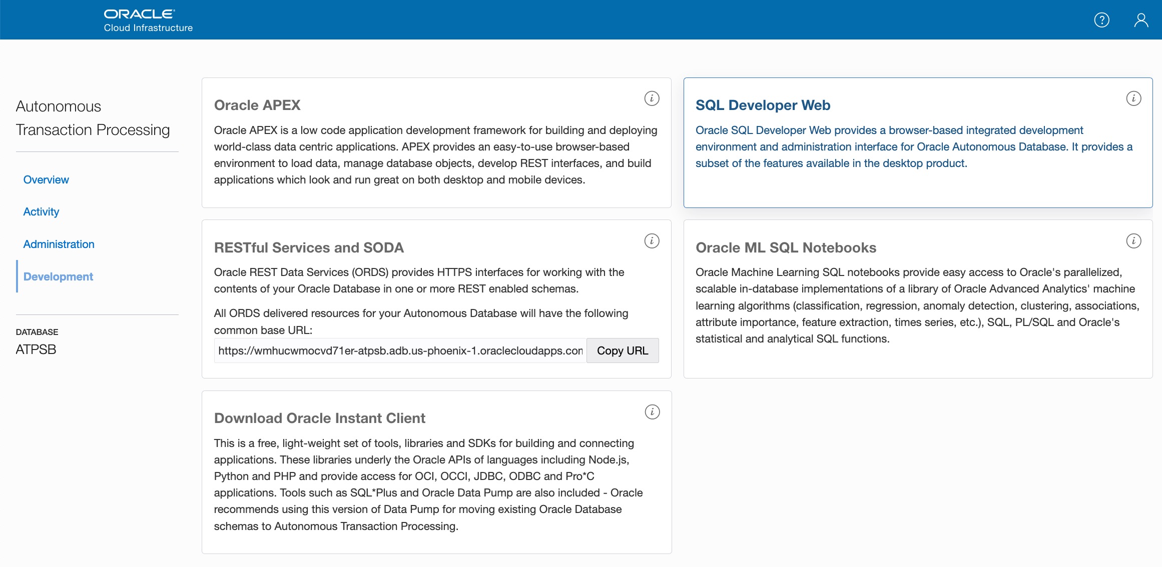
Task: Click the Autonomous Transaction Processing heading
Action: coord(93,118)
